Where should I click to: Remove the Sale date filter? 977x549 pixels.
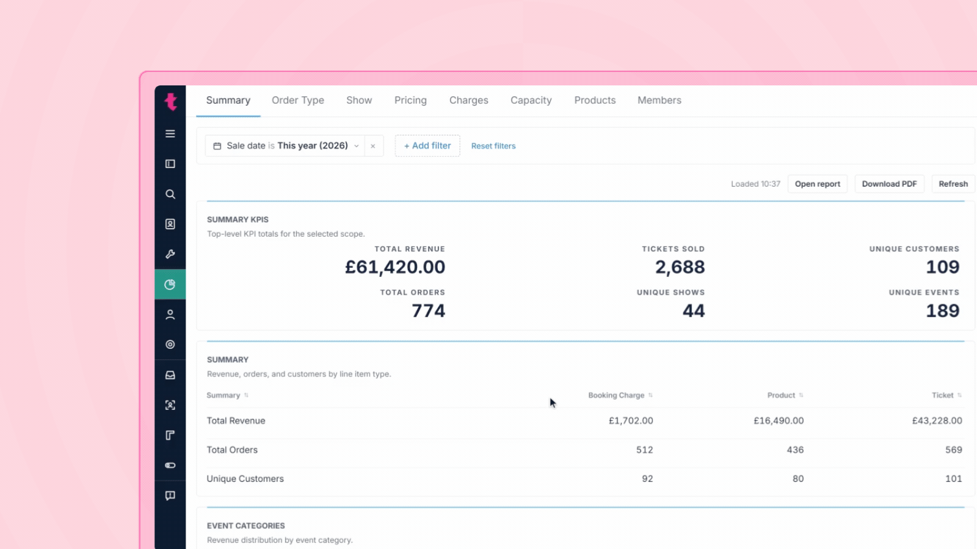point(373,146)
